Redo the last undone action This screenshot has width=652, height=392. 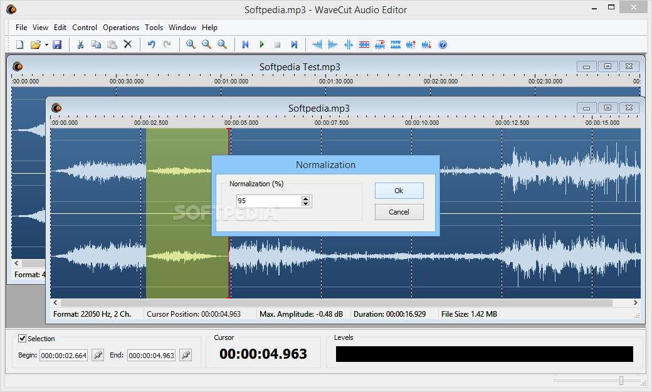coord(167,45)
